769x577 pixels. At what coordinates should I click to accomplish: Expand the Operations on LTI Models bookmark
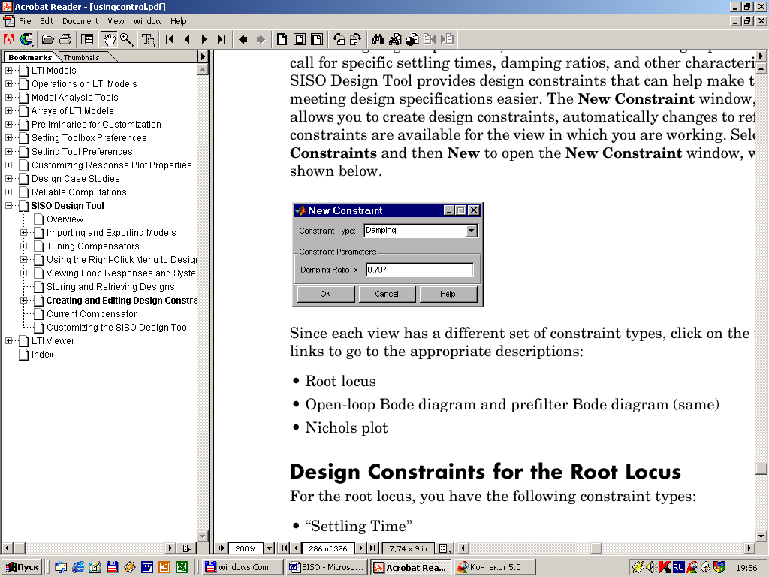(x=8, y=84)
